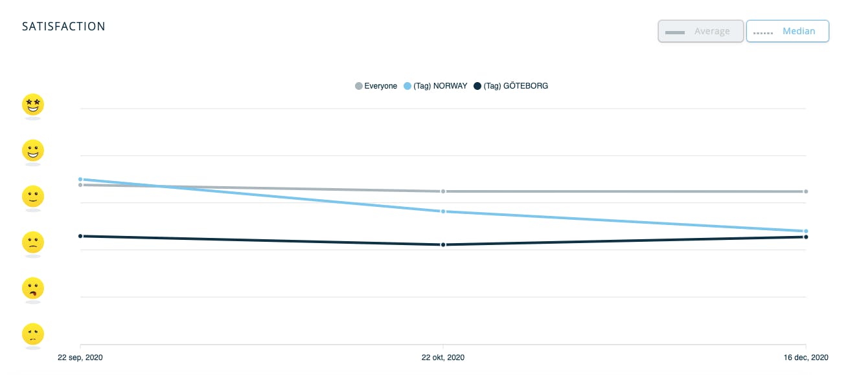
Task: Click the dark navy GÖTEBORG legend dot
Action: pos(477,86)
